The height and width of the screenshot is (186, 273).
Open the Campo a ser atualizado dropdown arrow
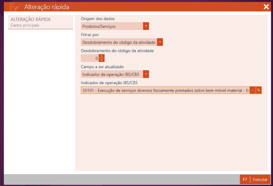pos(146,74)
